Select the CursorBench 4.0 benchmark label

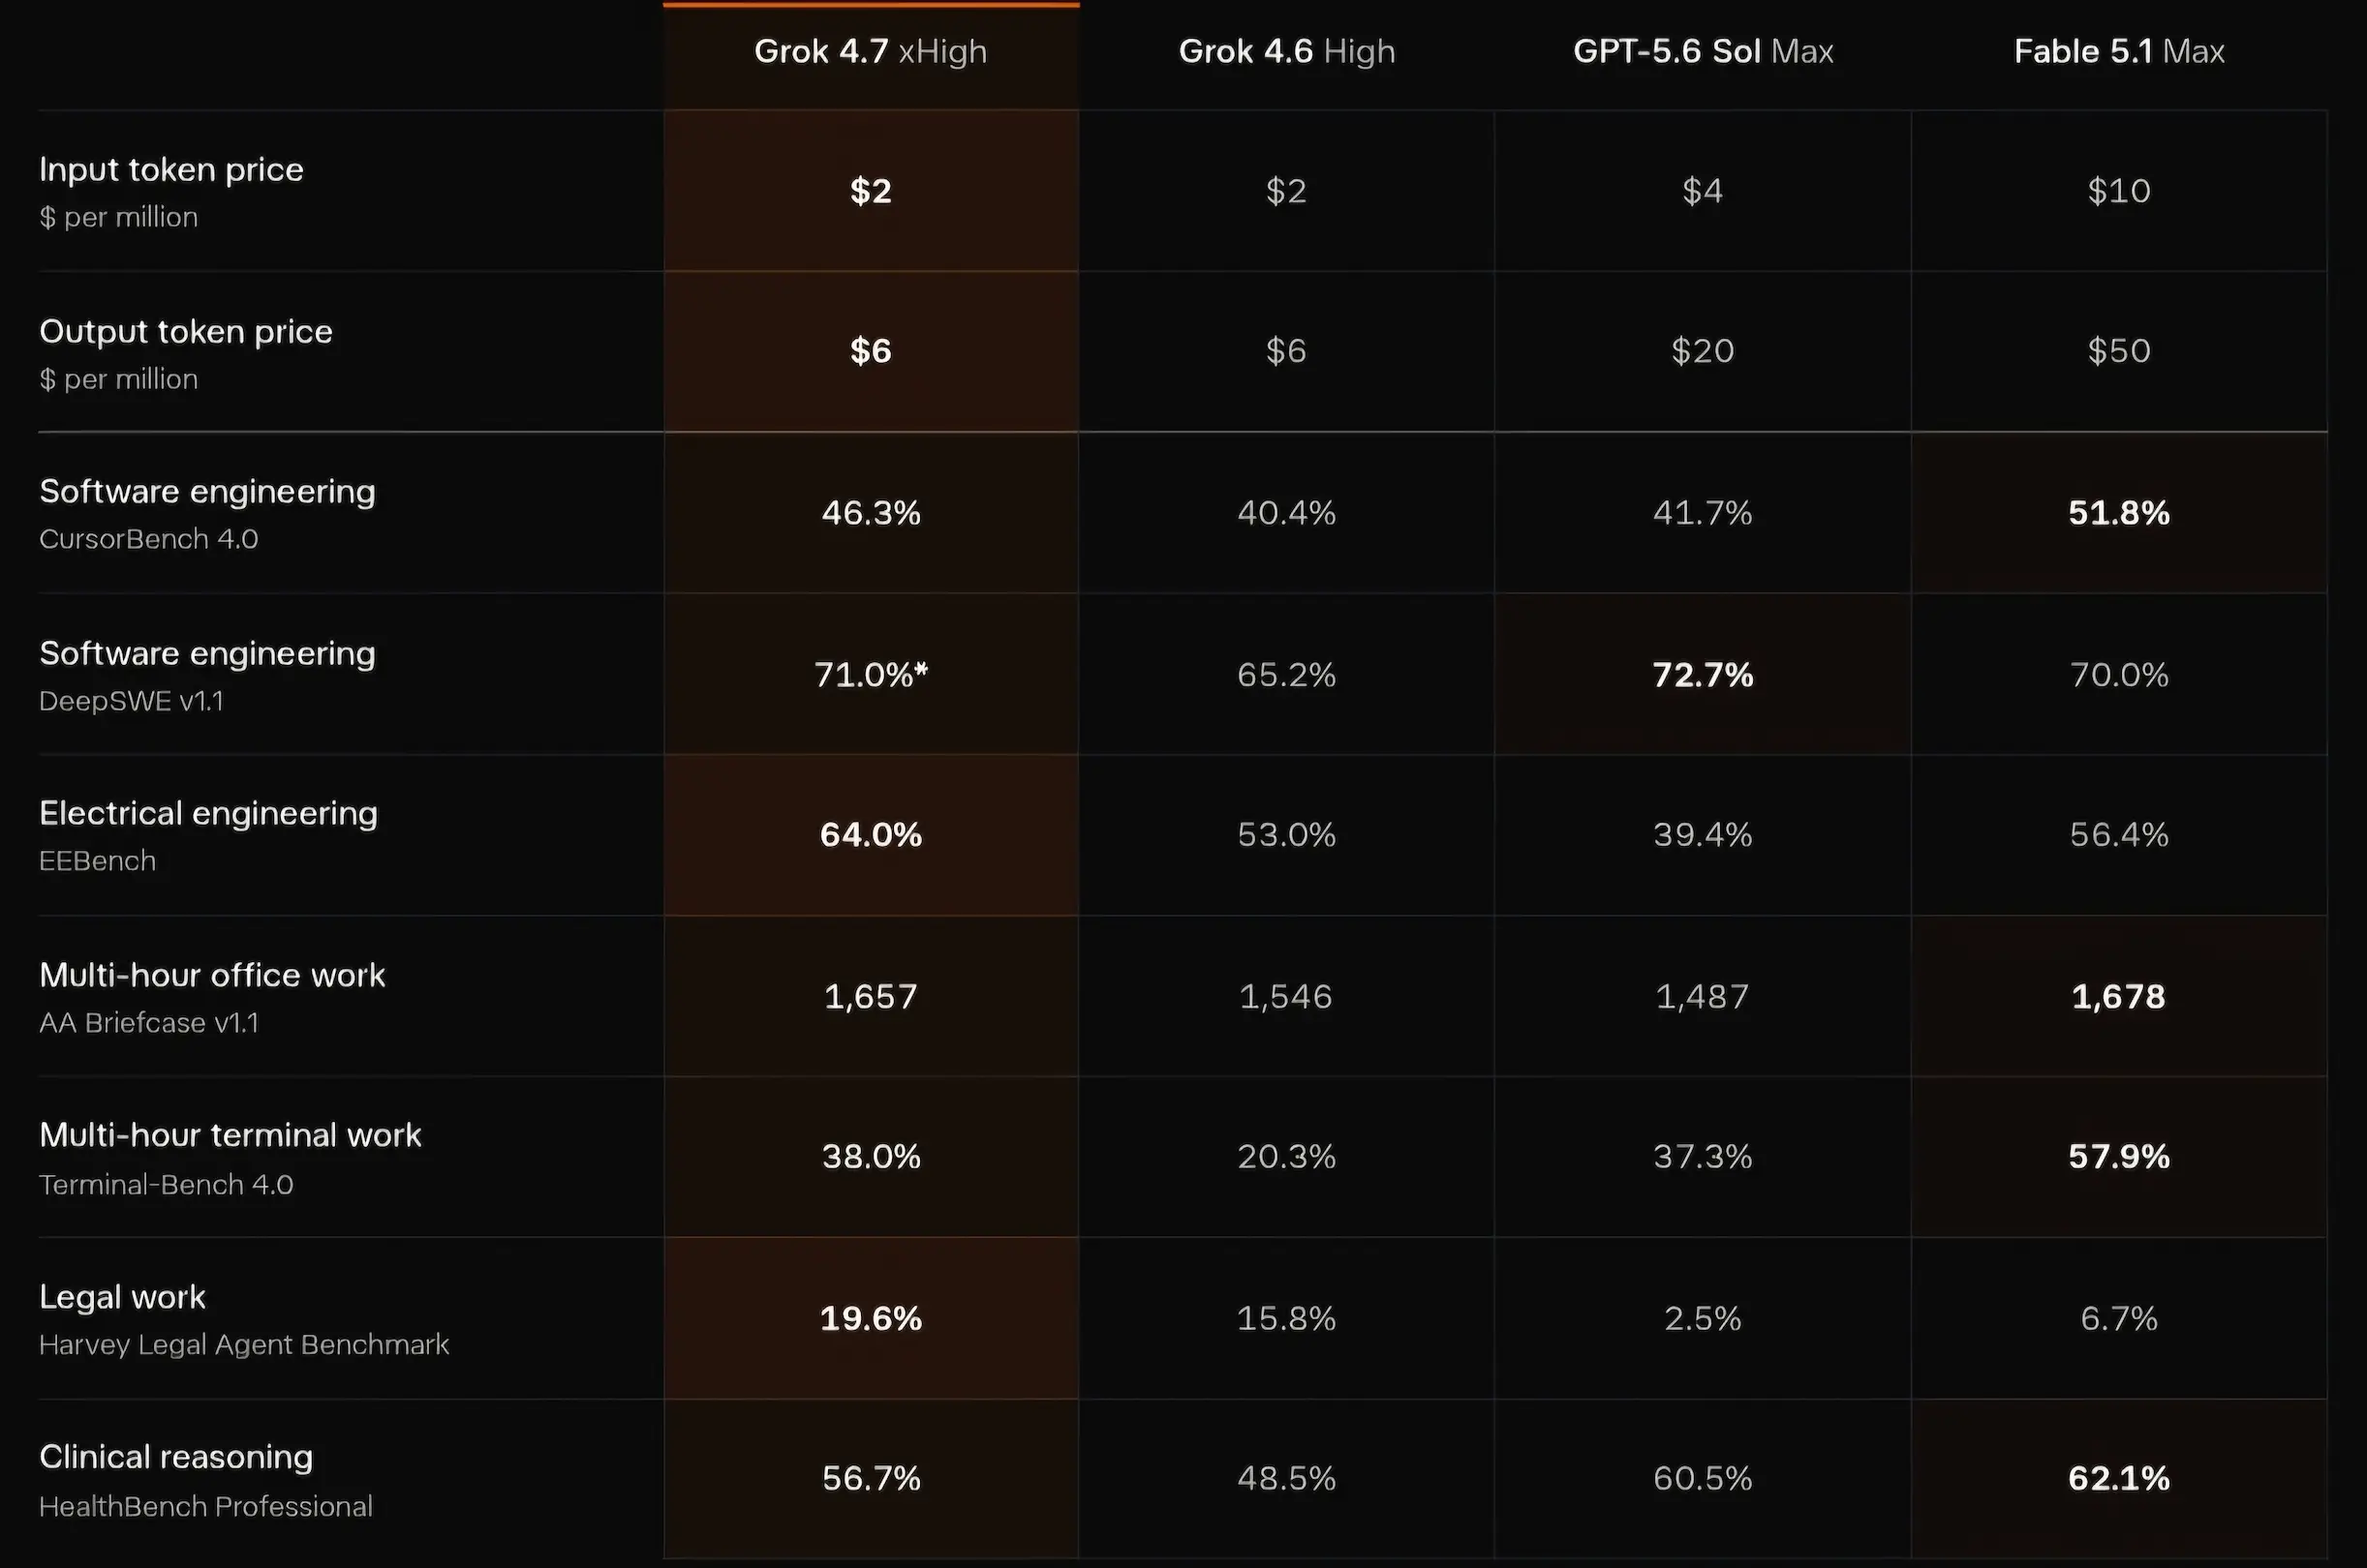coord(148,539)
